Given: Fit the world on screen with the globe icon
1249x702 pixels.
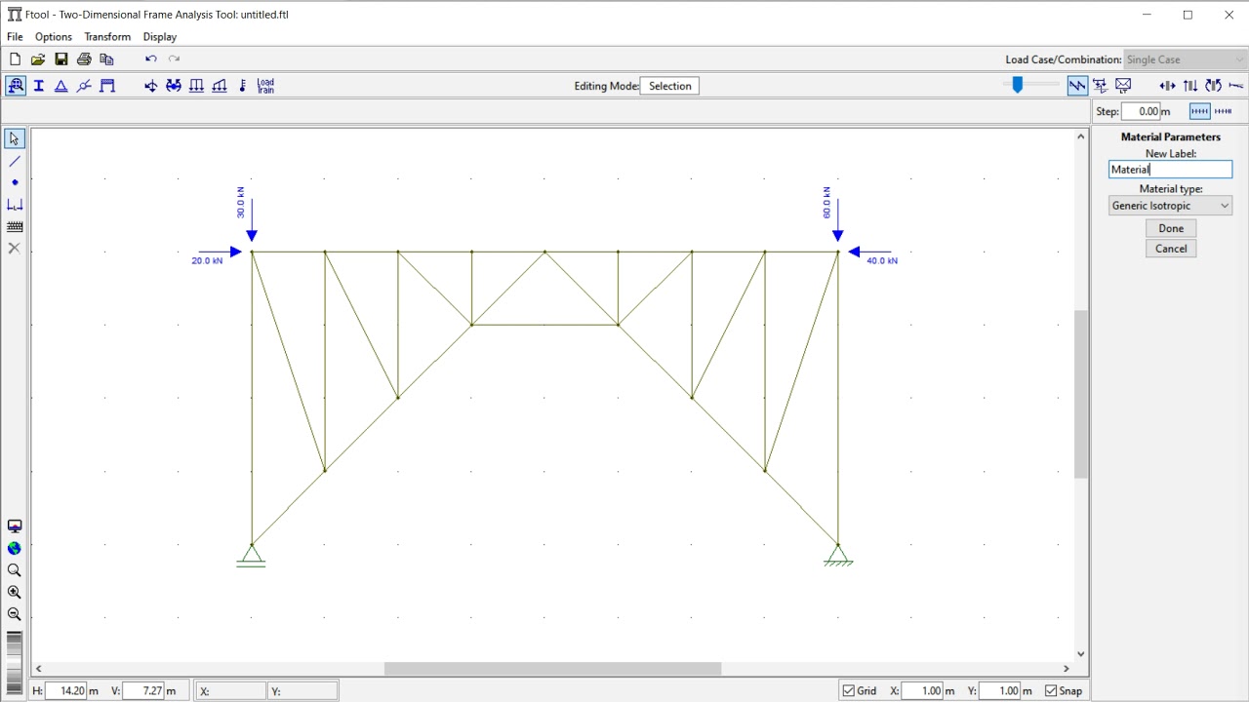Looking at the screenshot, I should click(15, 548).
